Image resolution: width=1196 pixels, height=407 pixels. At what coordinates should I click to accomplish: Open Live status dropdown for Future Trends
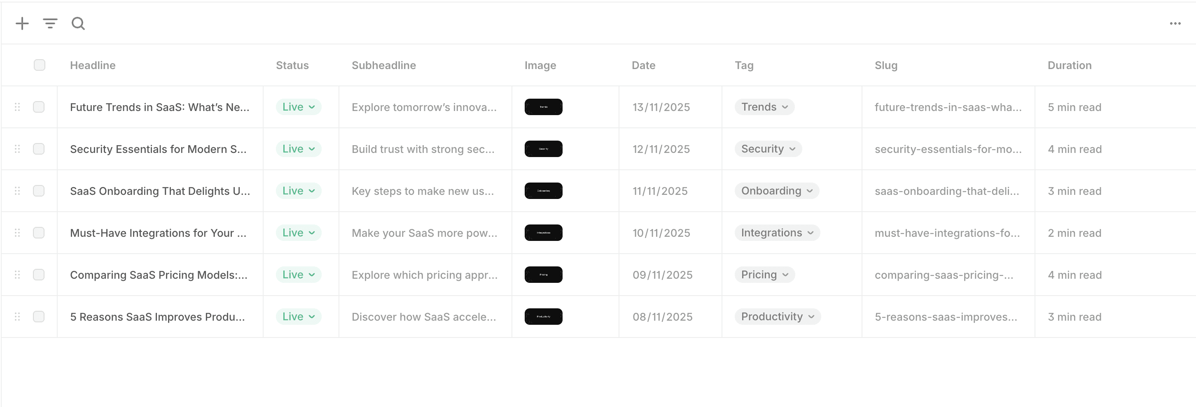(x=299, y=107)
